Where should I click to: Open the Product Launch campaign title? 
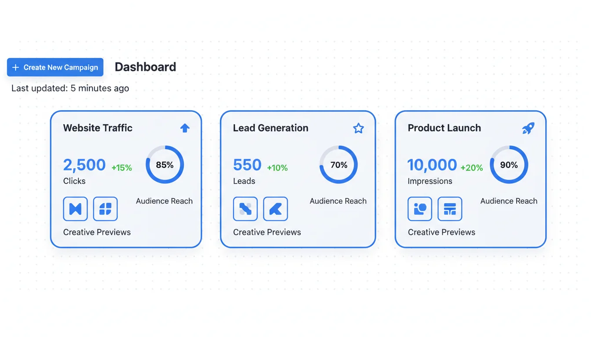444,128
